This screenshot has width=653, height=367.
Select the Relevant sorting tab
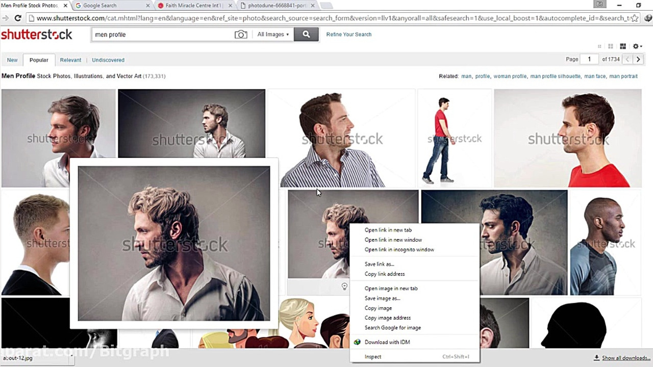[x=70, y=60]
